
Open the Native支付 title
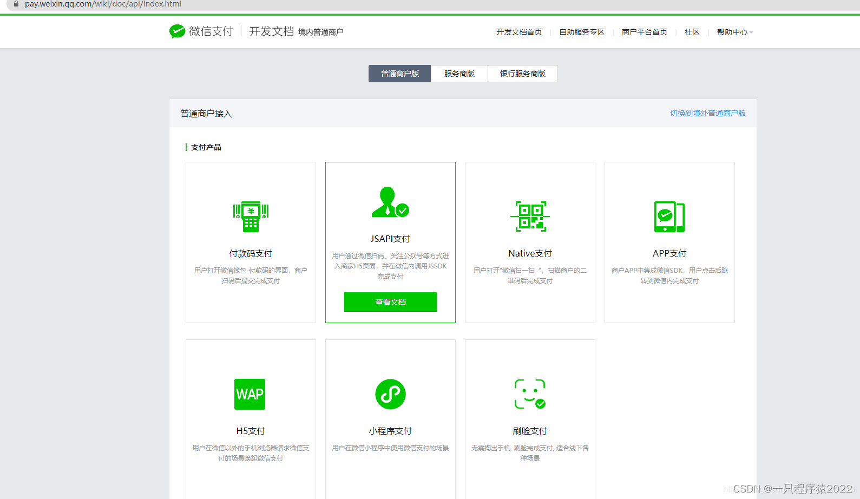pyautogui.click(x=530, y=253)
